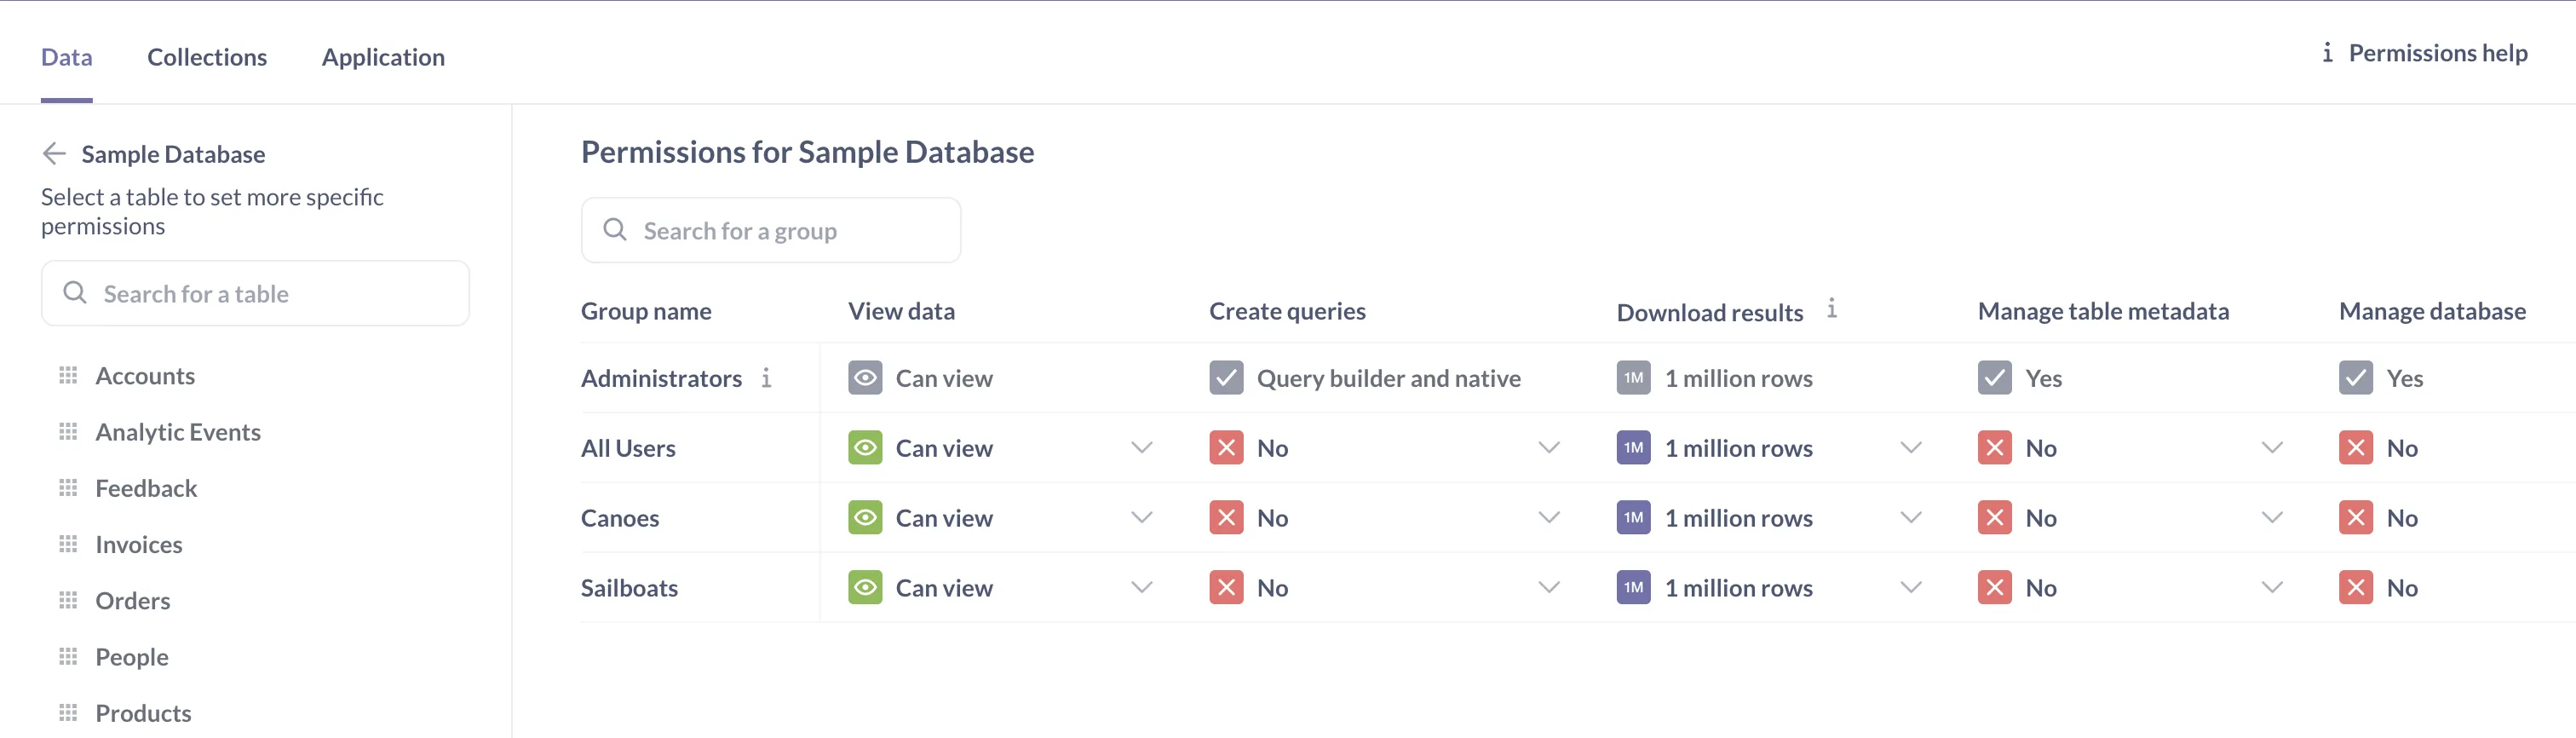The width and height of the screenshot is (2576, 738).
Task: Click the 1M icon in Canoes row
Action: (1633, 517)
